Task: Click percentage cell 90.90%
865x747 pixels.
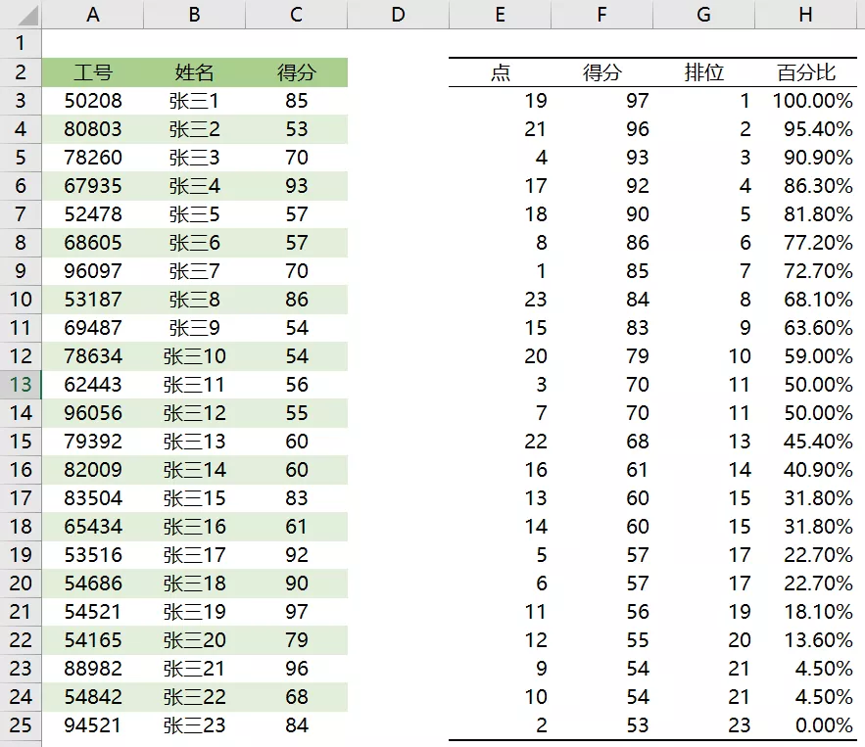Action: click(805, 157)
